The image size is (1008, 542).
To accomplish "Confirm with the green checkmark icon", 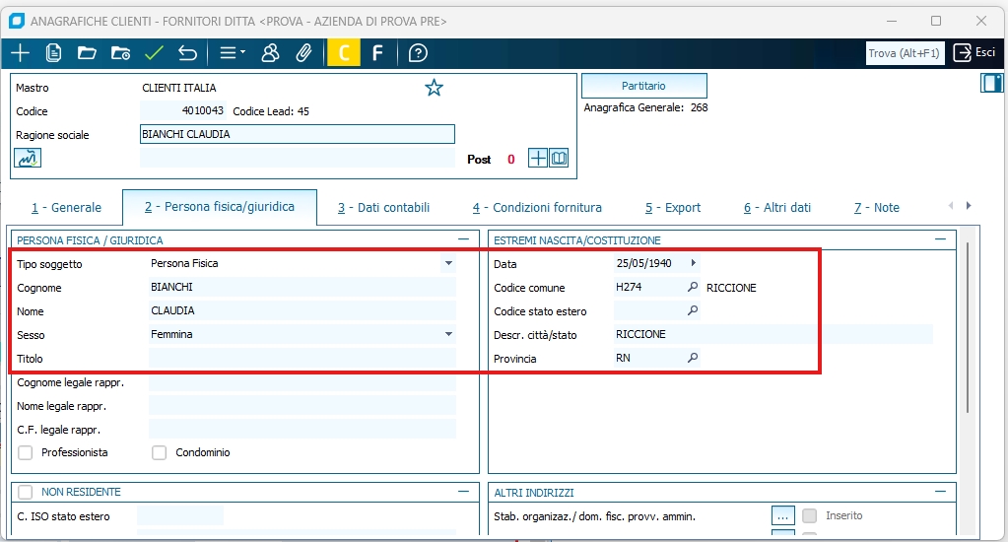I will (155, 52).
